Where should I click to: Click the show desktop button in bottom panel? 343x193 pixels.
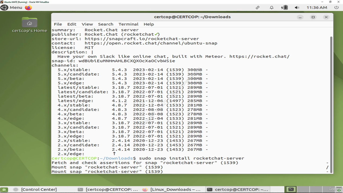pyautogui.click(x=4, y=189)
